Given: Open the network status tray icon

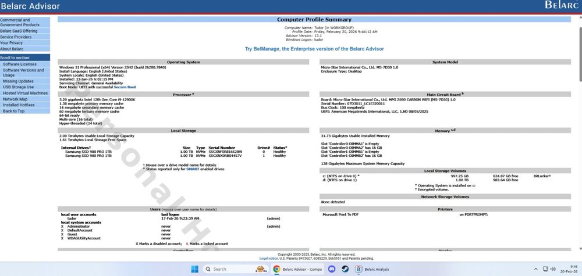Looking at the screenshot, I should point(545,269).
